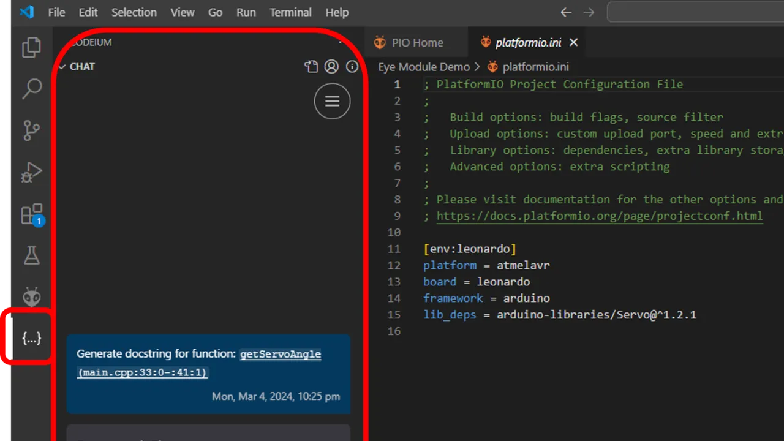Open main.cpp:33:0-:41:1 location link
The width and height of the screenshot is (784, 441).
coord(143,372)
